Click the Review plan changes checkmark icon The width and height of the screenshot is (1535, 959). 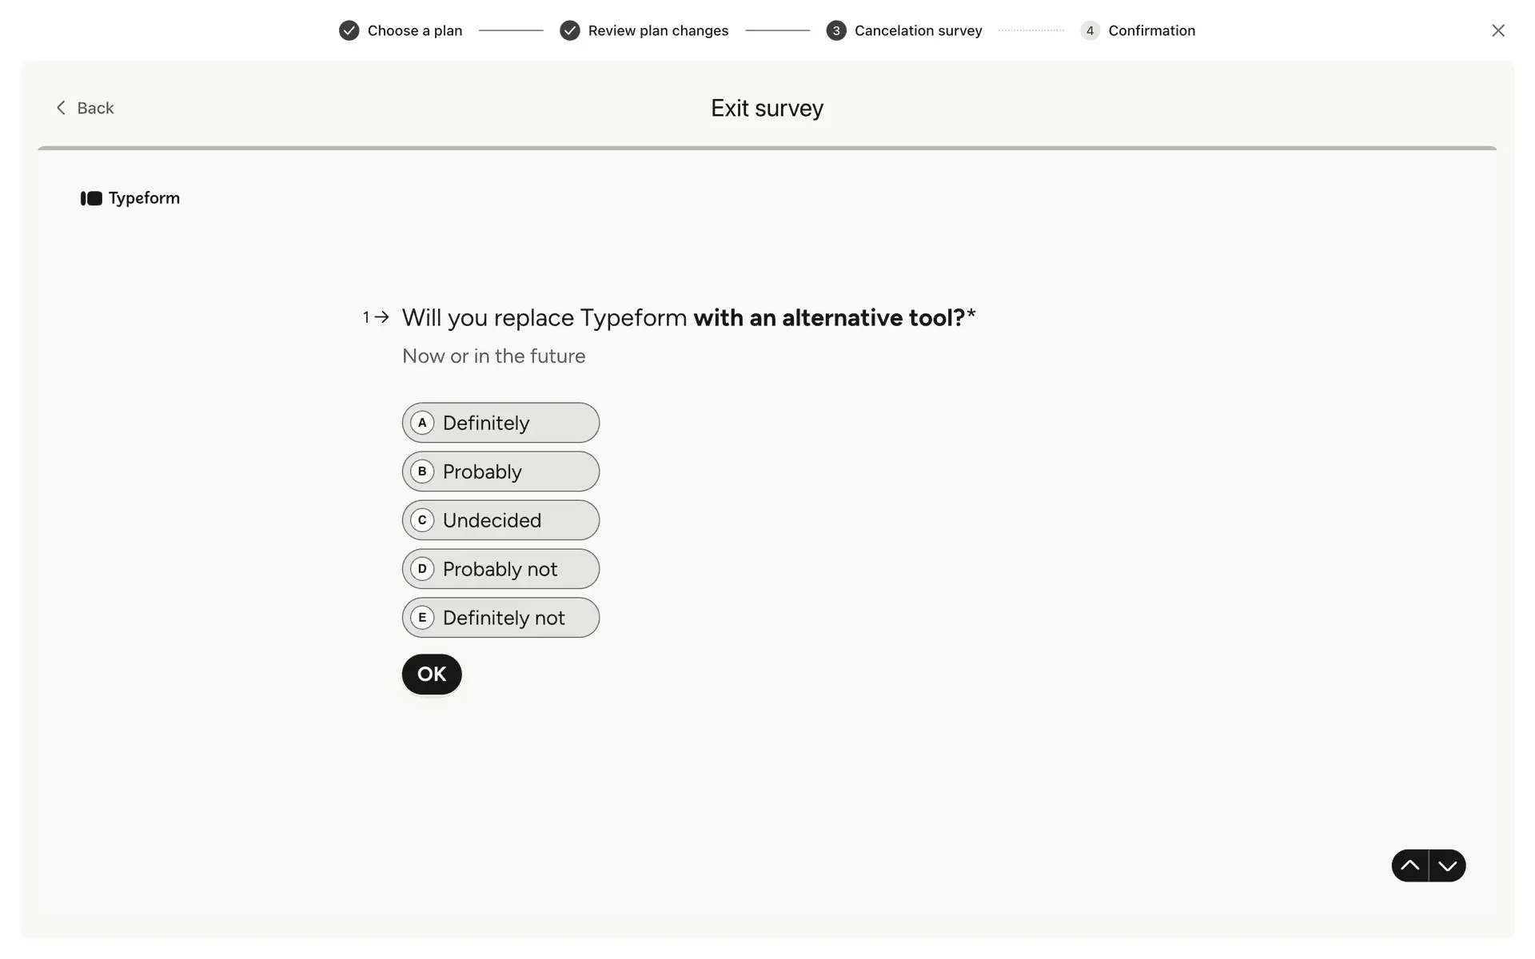coord(569,30)
